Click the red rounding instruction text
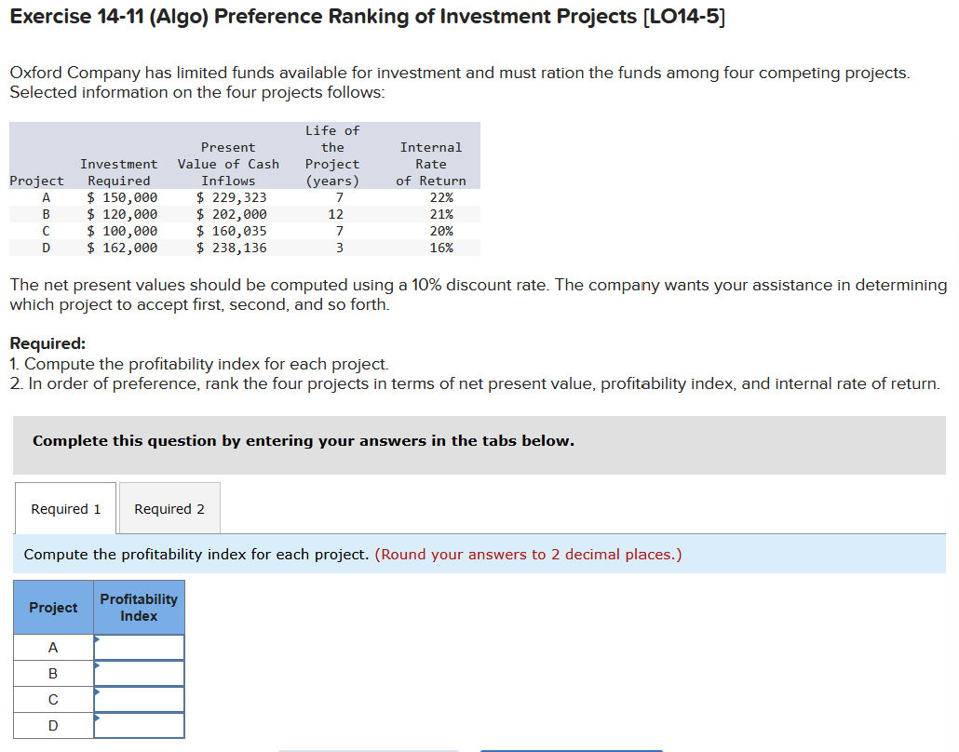This screenshot has height=752, width=959. pos(528,554)
